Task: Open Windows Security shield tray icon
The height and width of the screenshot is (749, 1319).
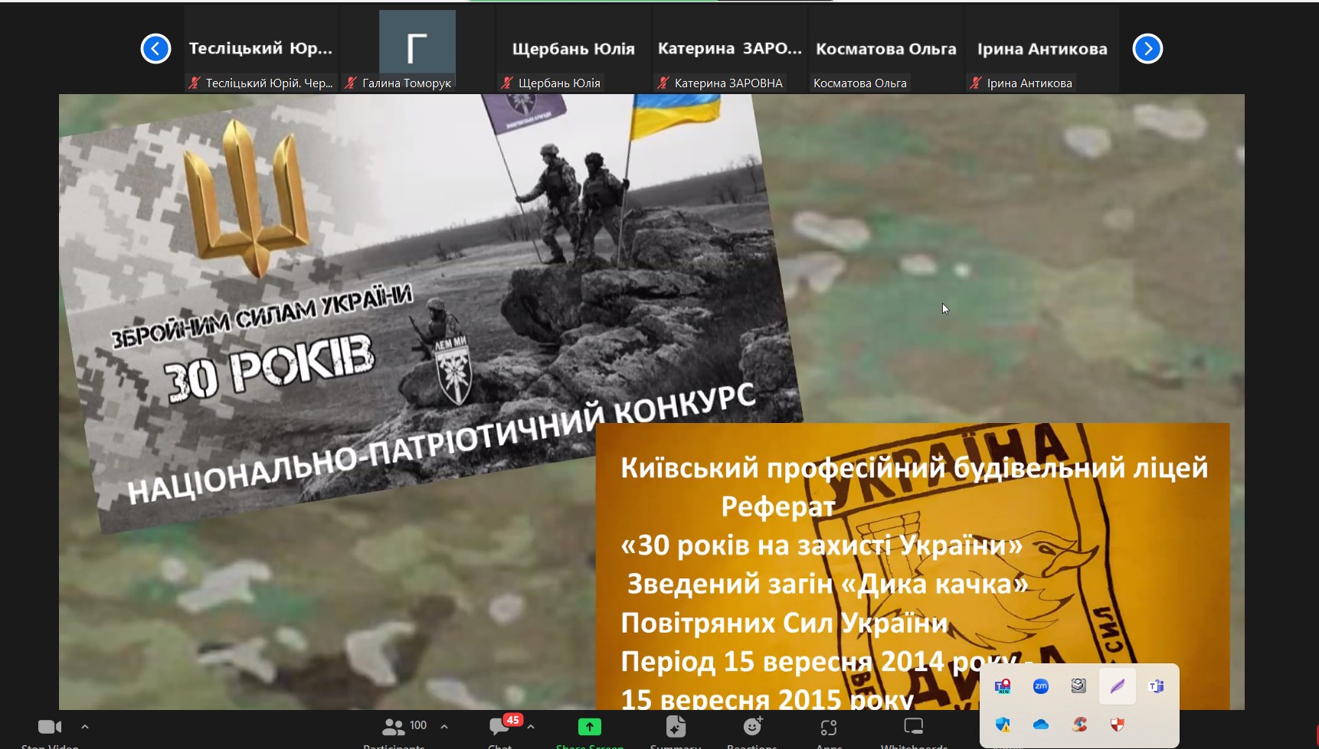Action: [x=1003, y=725]
